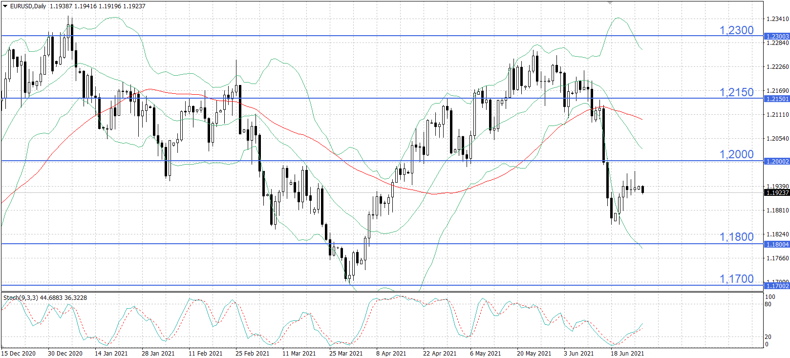Click the blue 1.20002 price tag

click(777, 161)
